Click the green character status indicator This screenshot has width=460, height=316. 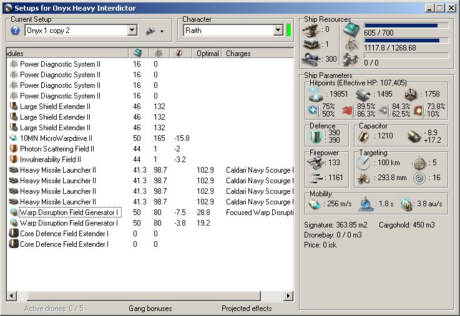289,31
